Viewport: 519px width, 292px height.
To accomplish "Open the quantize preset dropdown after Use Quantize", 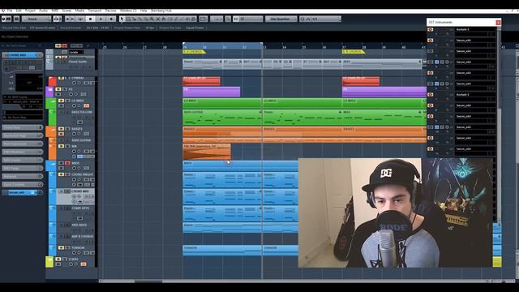I will (x=320, y=19).
